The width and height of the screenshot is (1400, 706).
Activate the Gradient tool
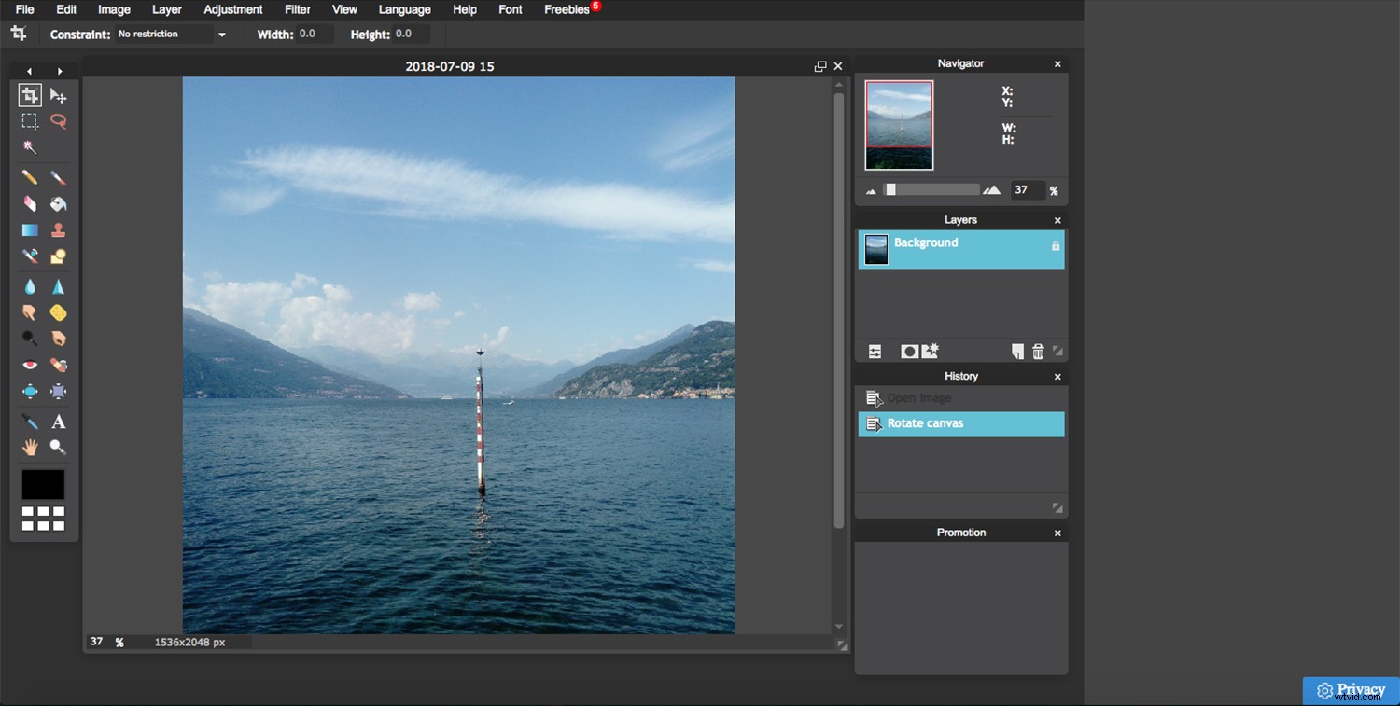click(x=29, y=229)
